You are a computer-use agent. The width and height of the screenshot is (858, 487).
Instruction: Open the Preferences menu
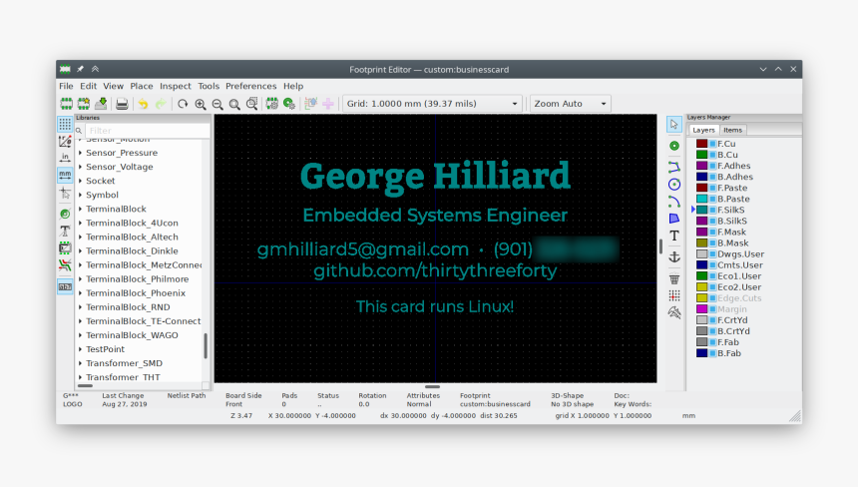pyautogui.click(x=251, y=86)
